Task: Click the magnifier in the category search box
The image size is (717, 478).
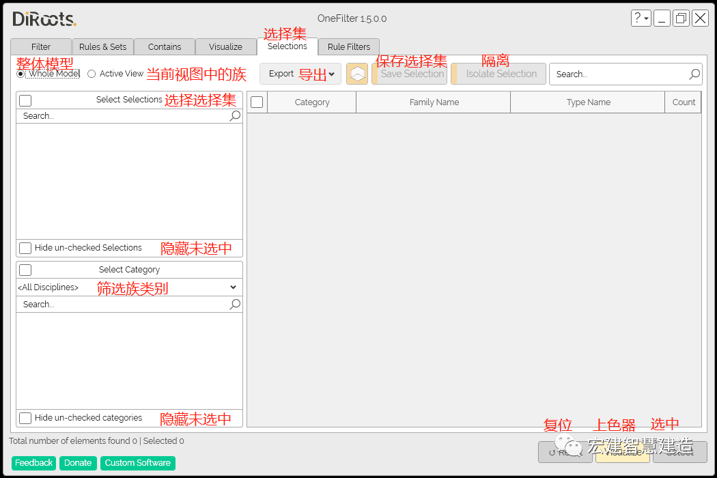Action: [x=235, y=304]
